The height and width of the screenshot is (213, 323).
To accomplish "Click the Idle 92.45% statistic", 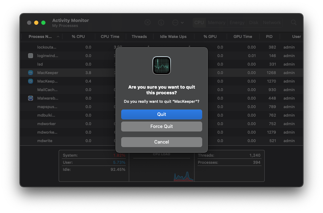I will pyautogui.click(x=94, y=169).
